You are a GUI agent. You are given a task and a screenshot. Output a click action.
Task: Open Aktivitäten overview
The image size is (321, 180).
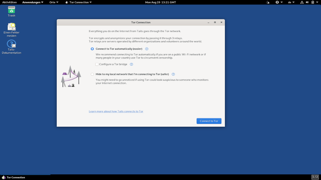pos(9,2)
